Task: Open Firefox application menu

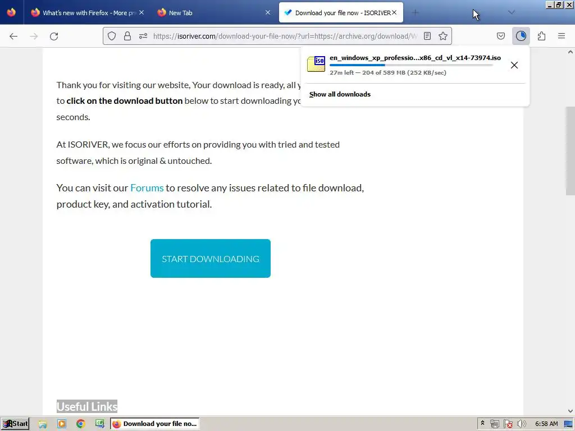Action: [x=562, y=36]
